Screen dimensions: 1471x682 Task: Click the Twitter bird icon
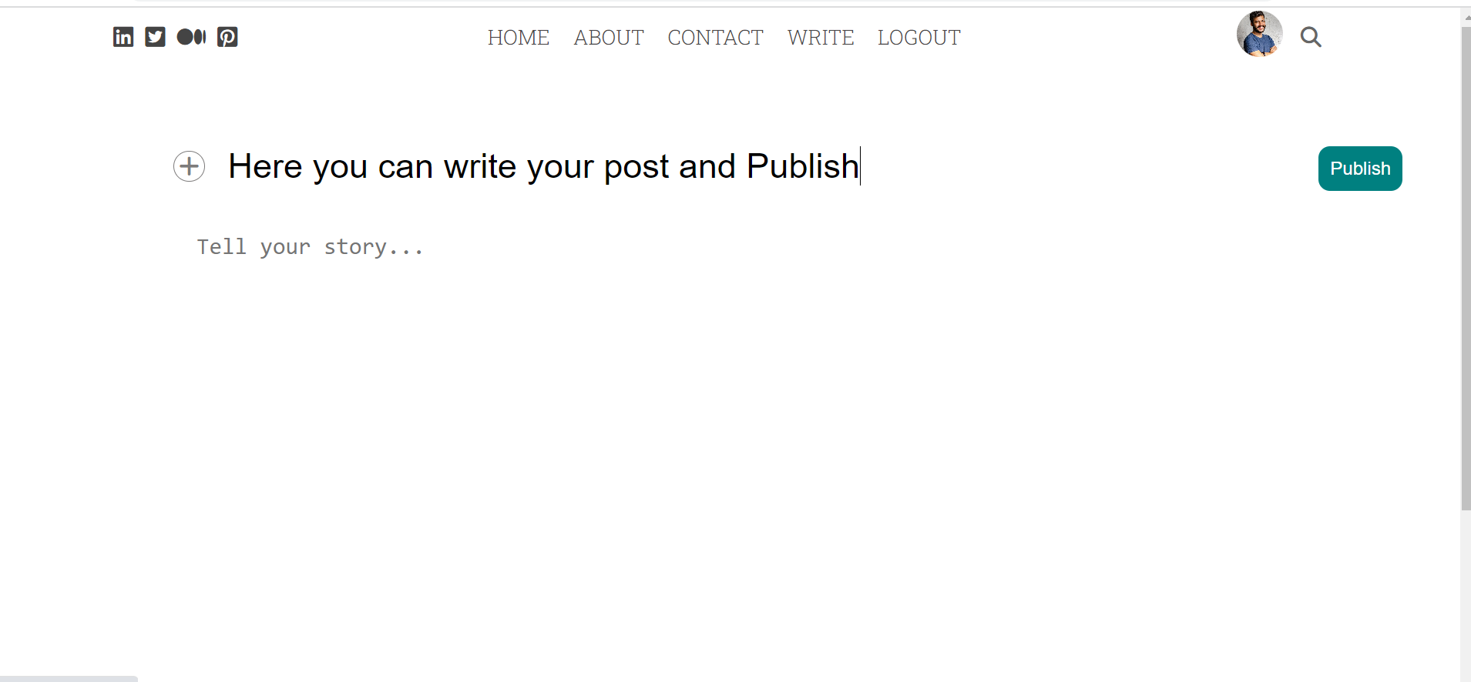coord(156,36)
